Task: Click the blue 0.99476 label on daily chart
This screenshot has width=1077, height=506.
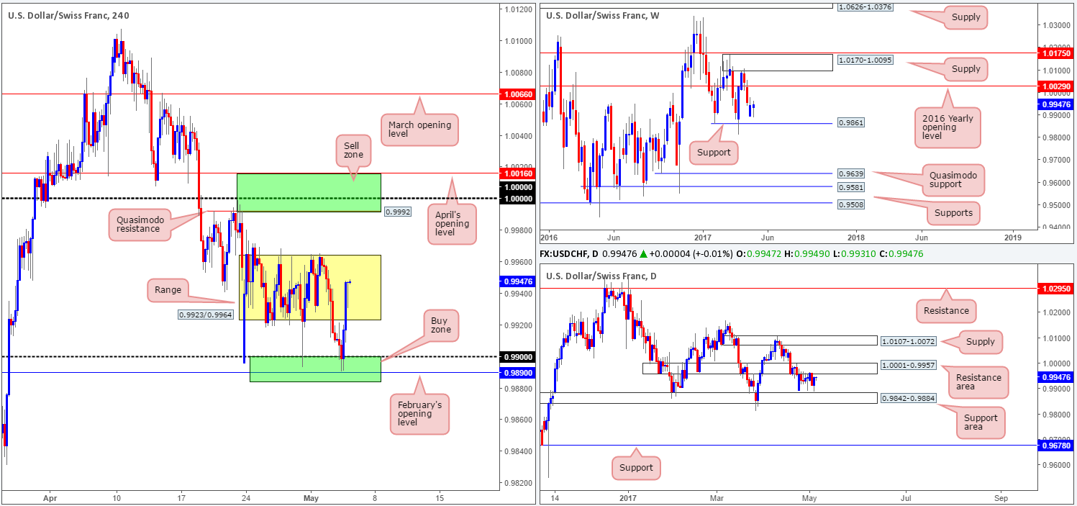Action: (x=1055, y=376)
